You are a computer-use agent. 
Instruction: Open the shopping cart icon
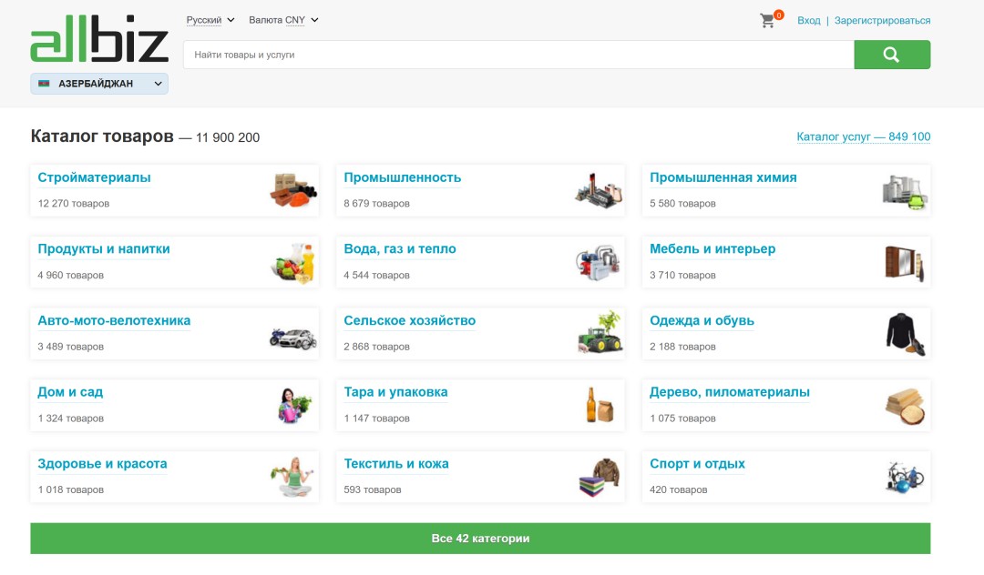pos(767,21)
